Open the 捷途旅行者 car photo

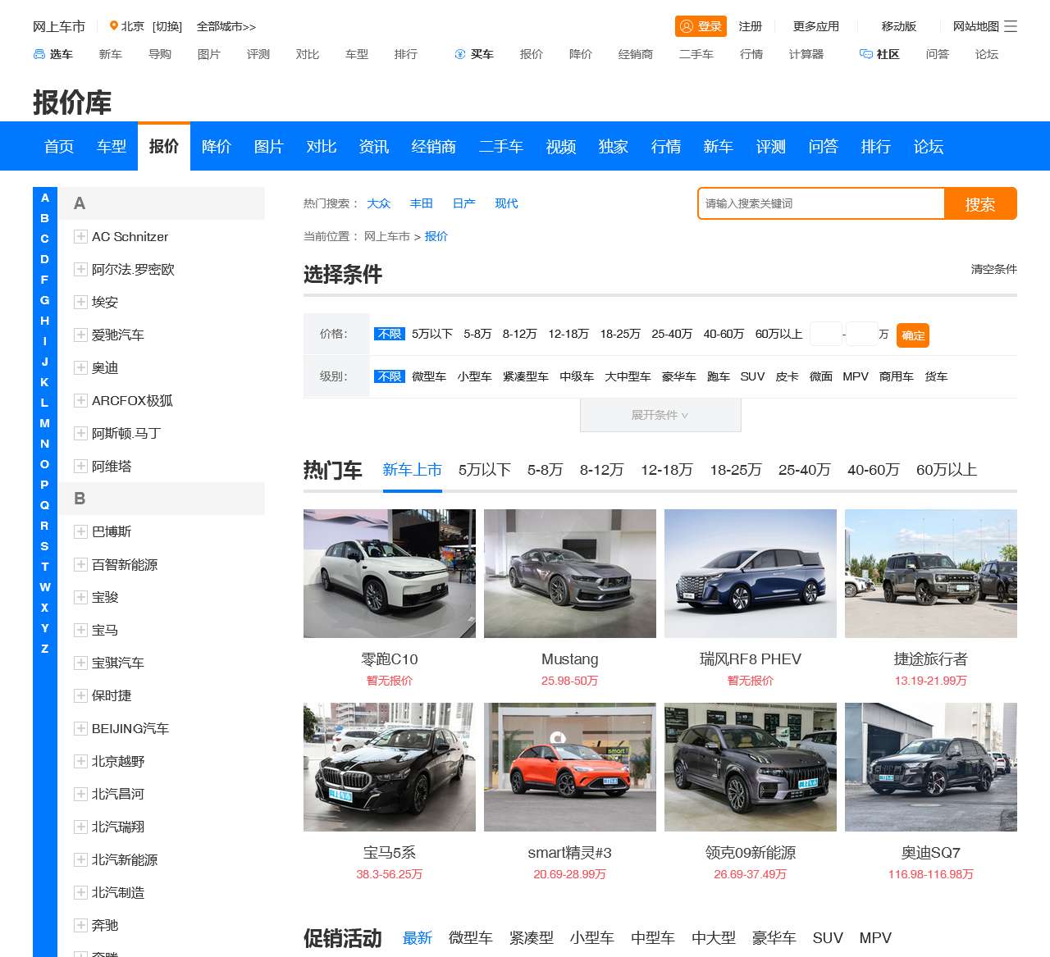click(x=931, y=573)
